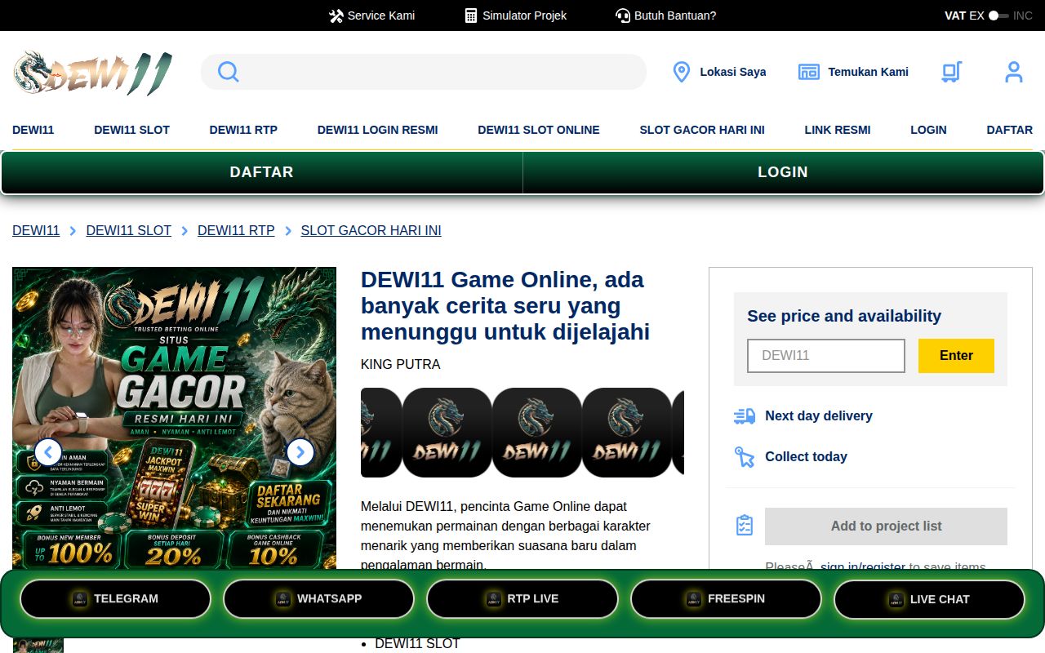This screenshot has height=653, width=1045.
Task: Click the large green LOGIN button
Action: (x=783, y=172)
